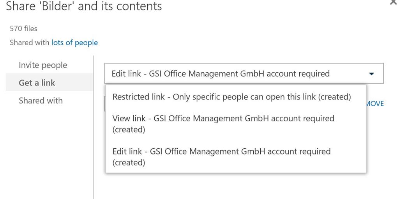Choose Restricted link for specific people

point(231,97)
